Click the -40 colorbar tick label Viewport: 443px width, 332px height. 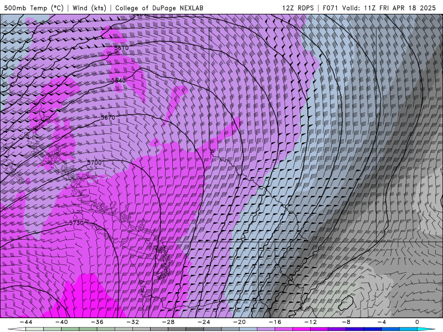[x=61, y=322]
